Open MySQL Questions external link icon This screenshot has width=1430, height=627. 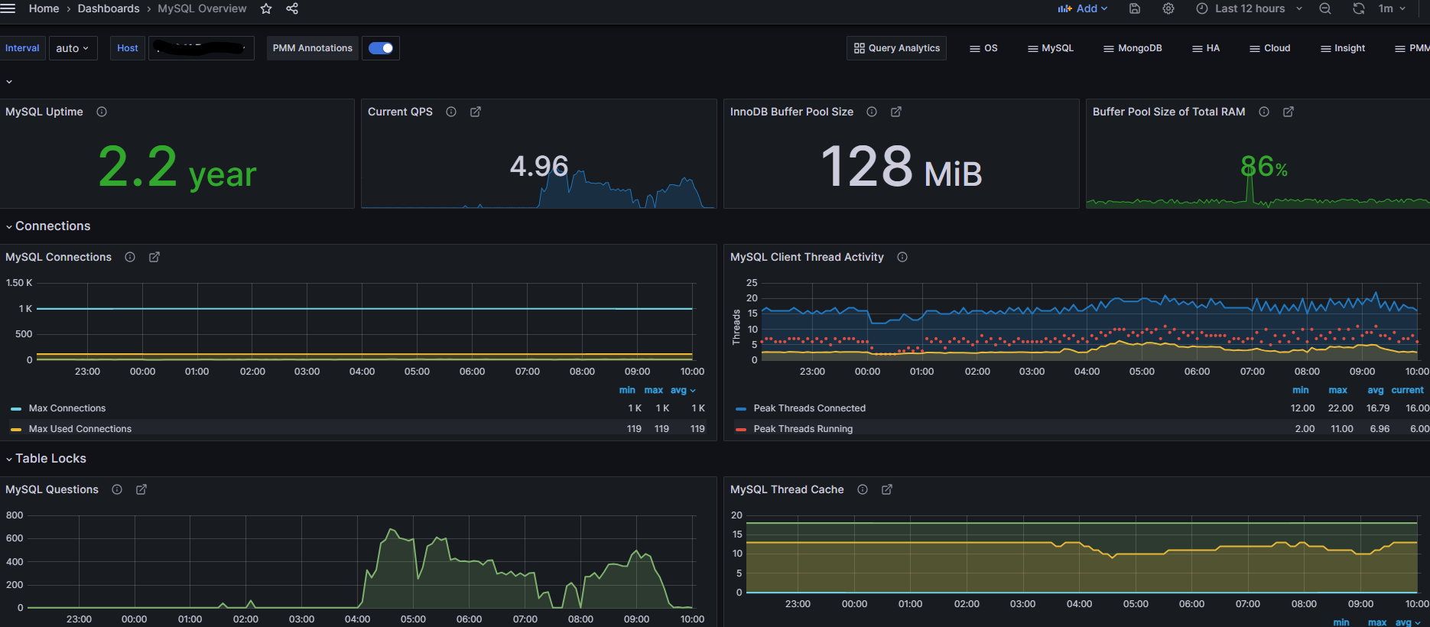coord(141,489)
